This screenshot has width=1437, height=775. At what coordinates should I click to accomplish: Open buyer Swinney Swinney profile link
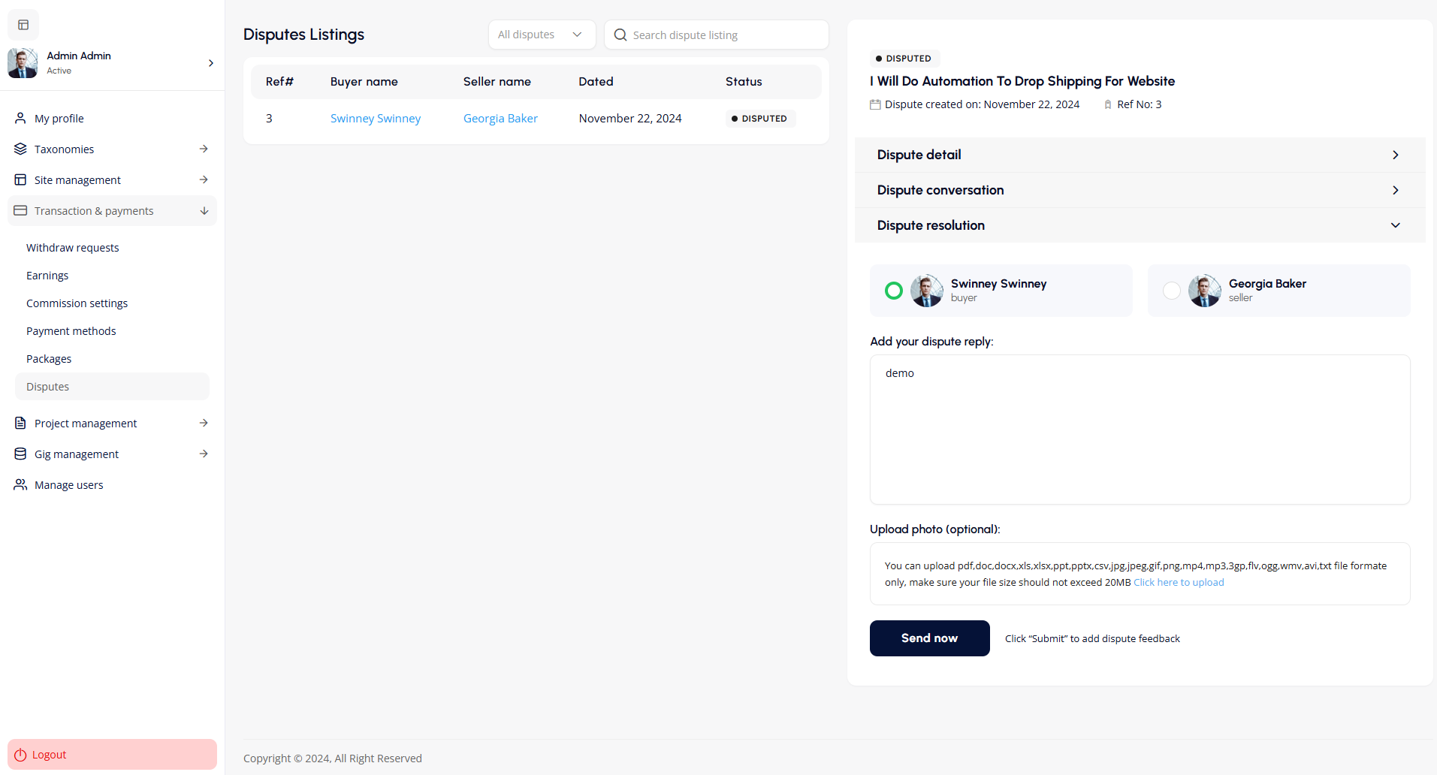[376, 119]
